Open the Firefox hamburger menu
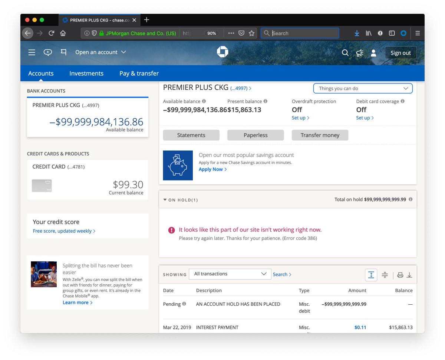This screenshot has width=445, height=360. [x=418, y=33]
